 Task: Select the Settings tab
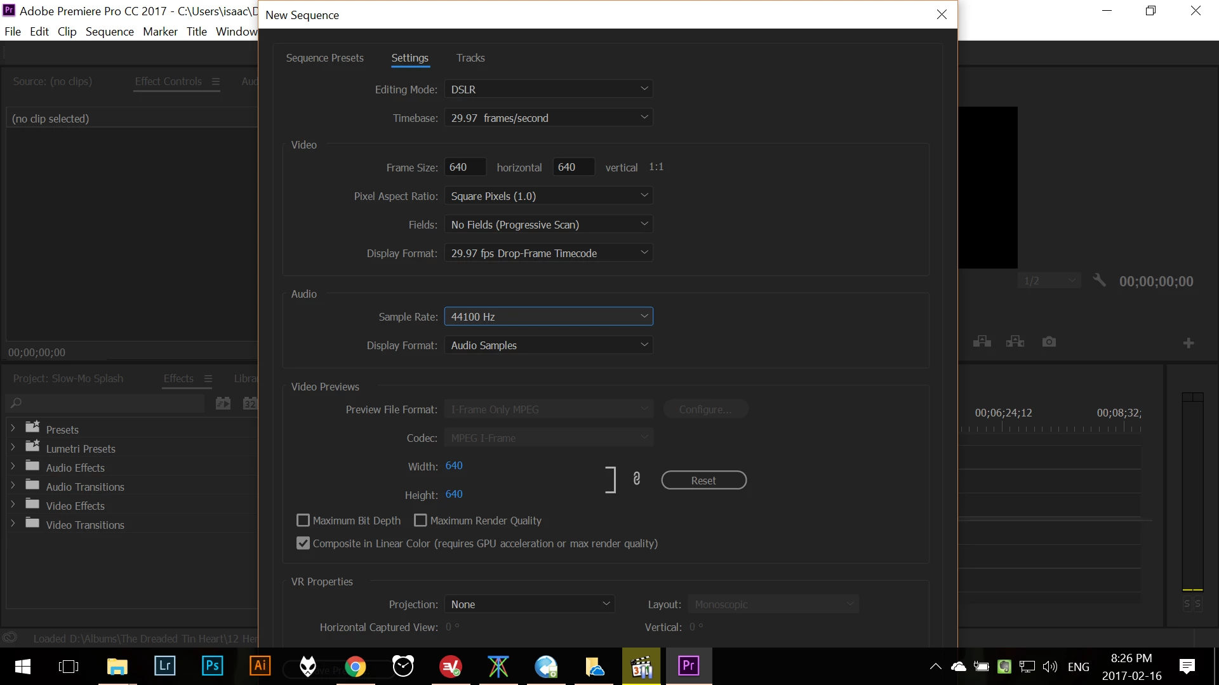tap(410, 58)
